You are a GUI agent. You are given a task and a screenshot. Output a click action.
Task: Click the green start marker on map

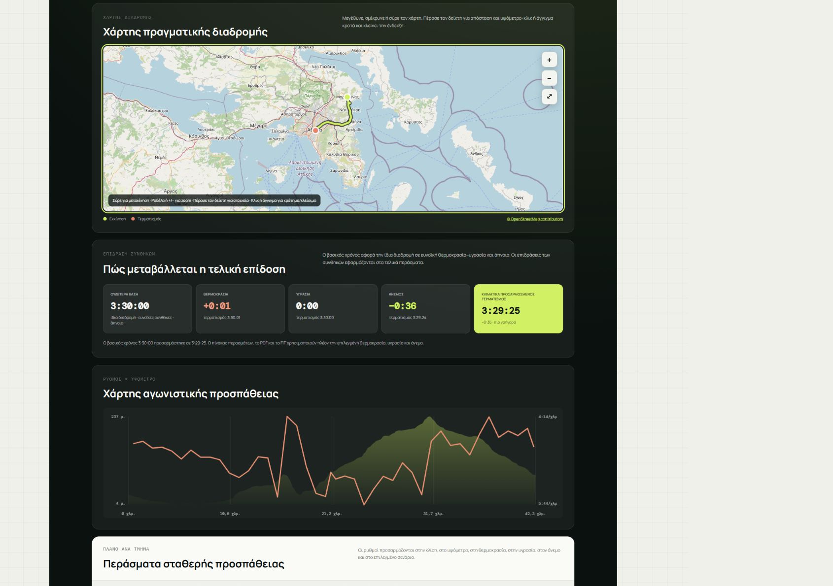[347, 97]
